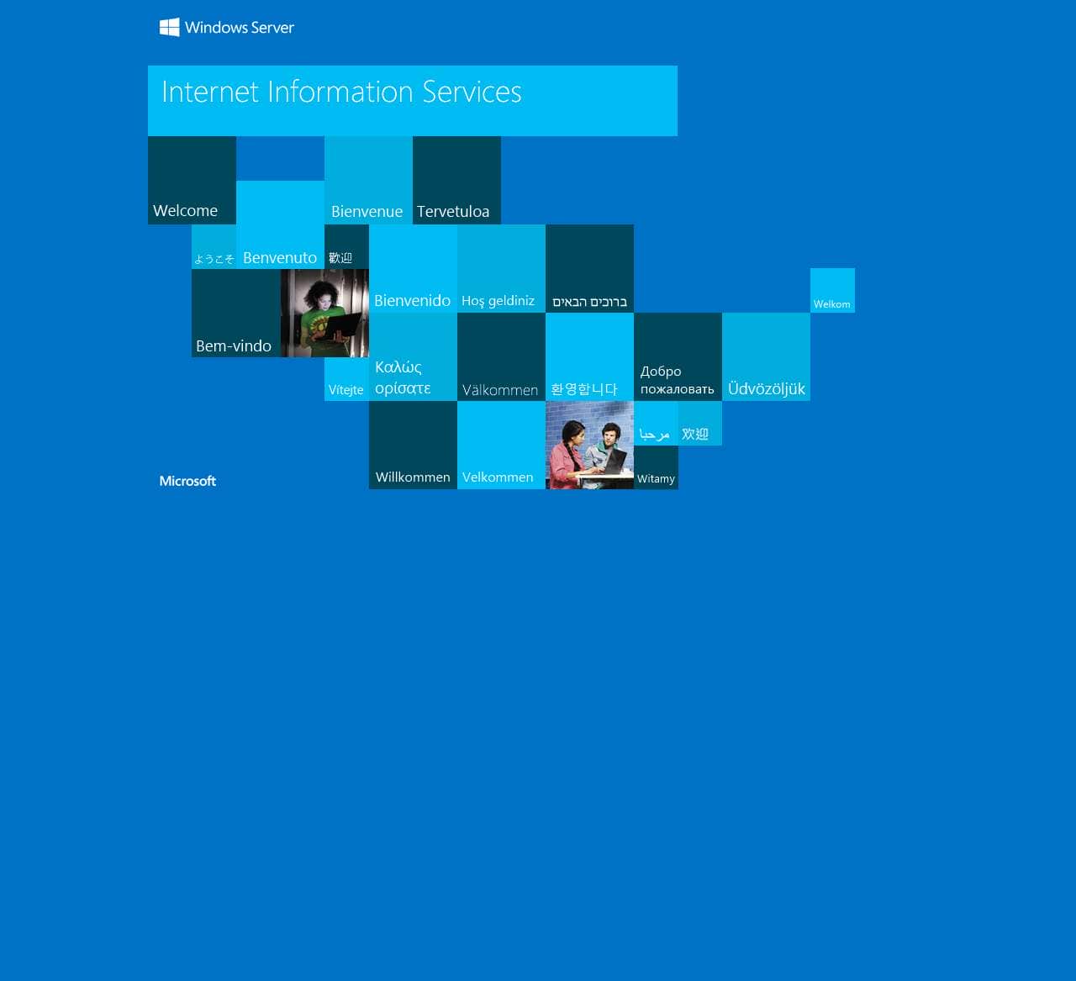
Task: Select the Witamy tile
Action: point(656,467)
